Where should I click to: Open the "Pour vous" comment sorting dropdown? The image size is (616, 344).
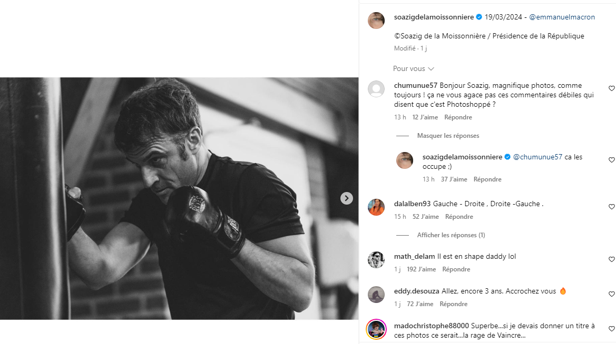414,68
